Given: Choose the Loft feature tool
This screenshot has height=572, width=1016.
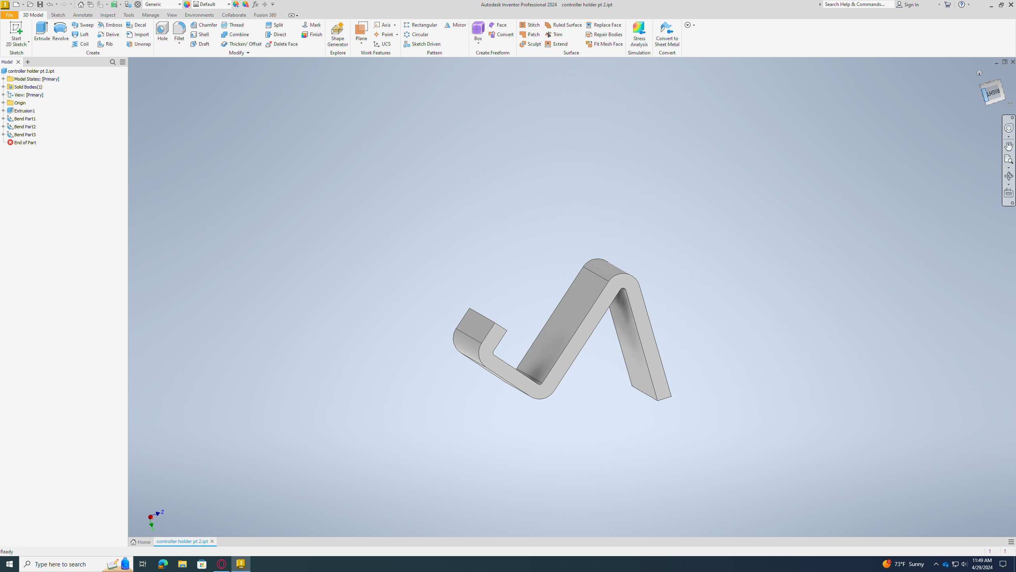Looking at the screenshot, I should [80, 34].
